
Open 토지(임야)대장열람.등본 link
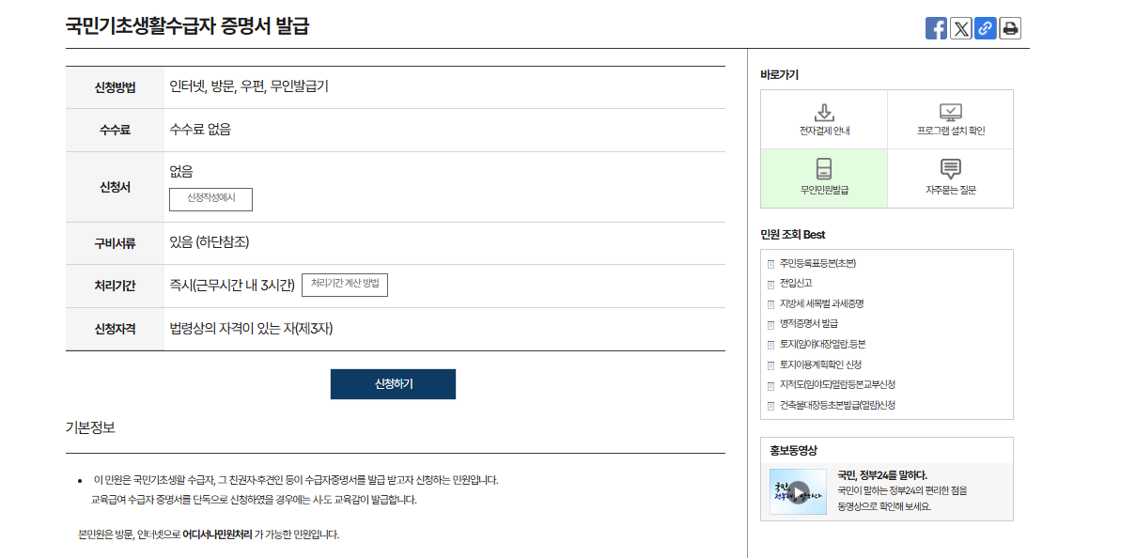pos(822,345)
